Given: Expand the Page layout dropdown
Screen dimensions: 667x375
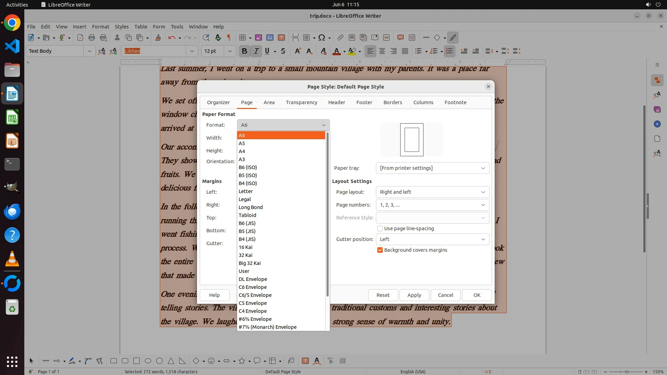Looking at the screenshot, I should [x=432, y=192].
